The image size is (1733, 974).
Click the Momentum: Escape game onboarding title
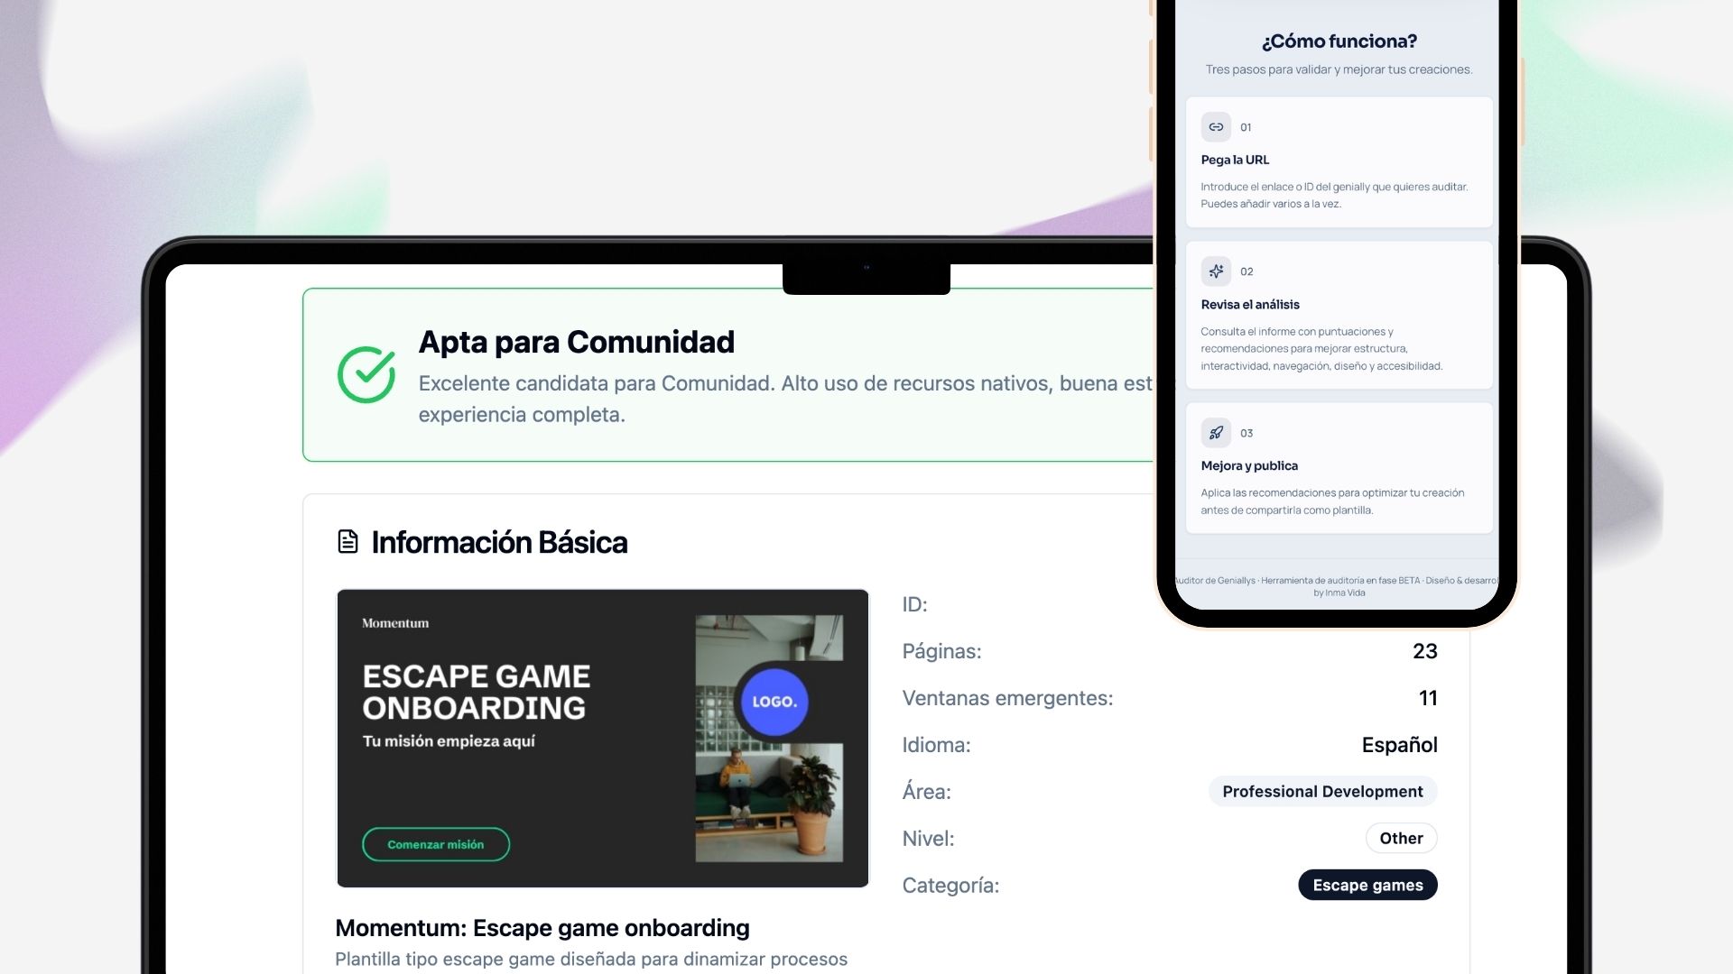pyautogui.click(x=542, y=928)
